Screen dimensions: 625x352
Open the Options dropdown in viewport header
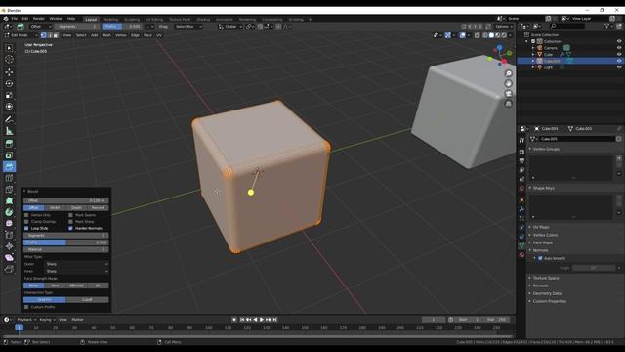(503, 27)
